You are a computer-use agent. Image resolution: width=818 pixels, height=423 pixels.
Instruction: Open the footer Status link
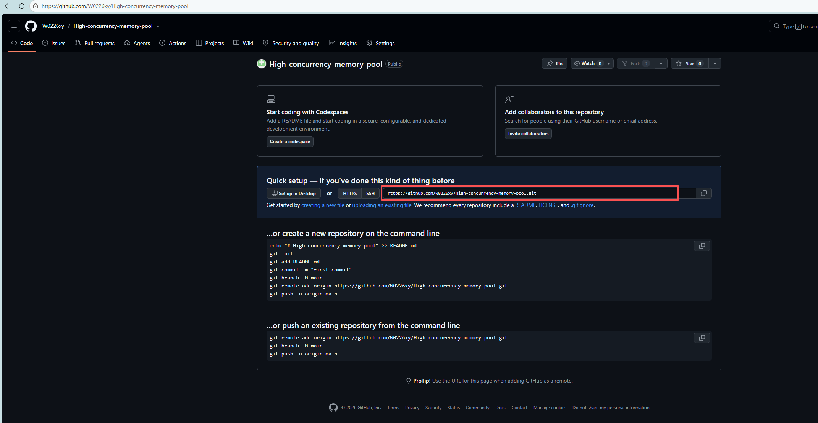pos(454,408)
